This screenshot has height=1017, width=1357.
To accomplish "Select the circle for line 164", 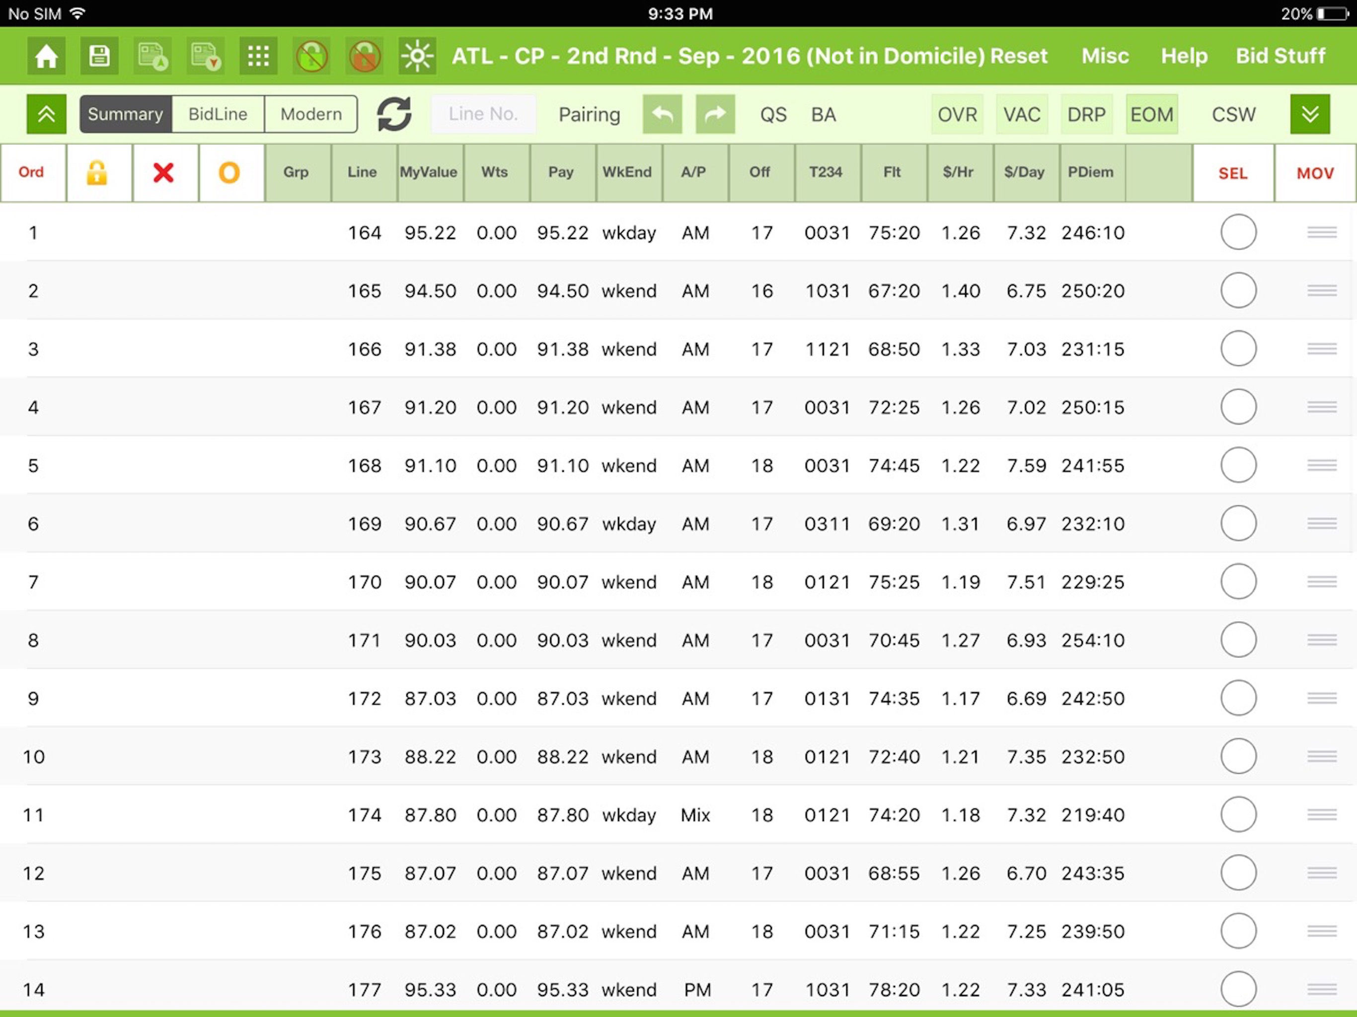I will coord(1238,232).
